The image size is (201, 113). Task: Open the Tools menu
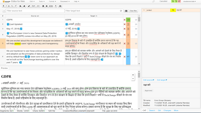42,1
